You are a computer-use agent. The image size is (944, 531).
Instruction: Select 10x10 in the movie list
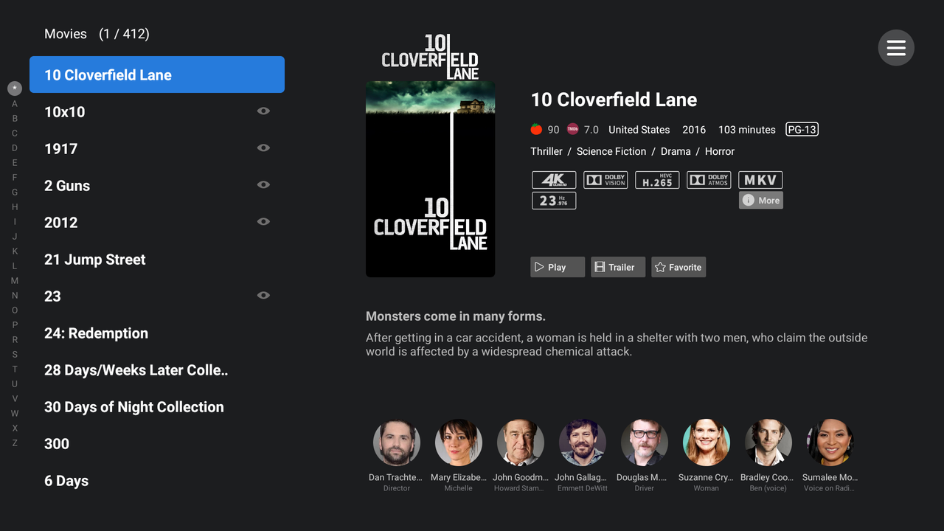157,111
